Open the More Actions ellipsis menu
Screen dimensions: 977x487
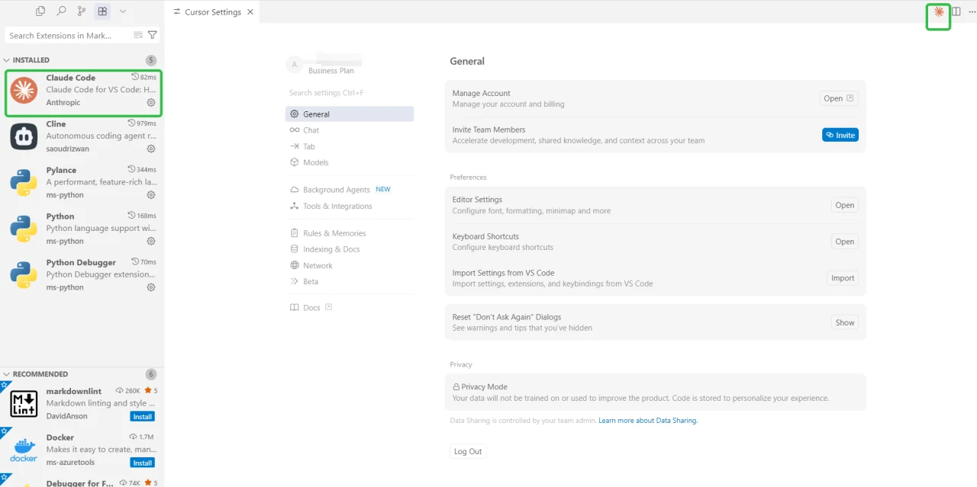[972, 11]
